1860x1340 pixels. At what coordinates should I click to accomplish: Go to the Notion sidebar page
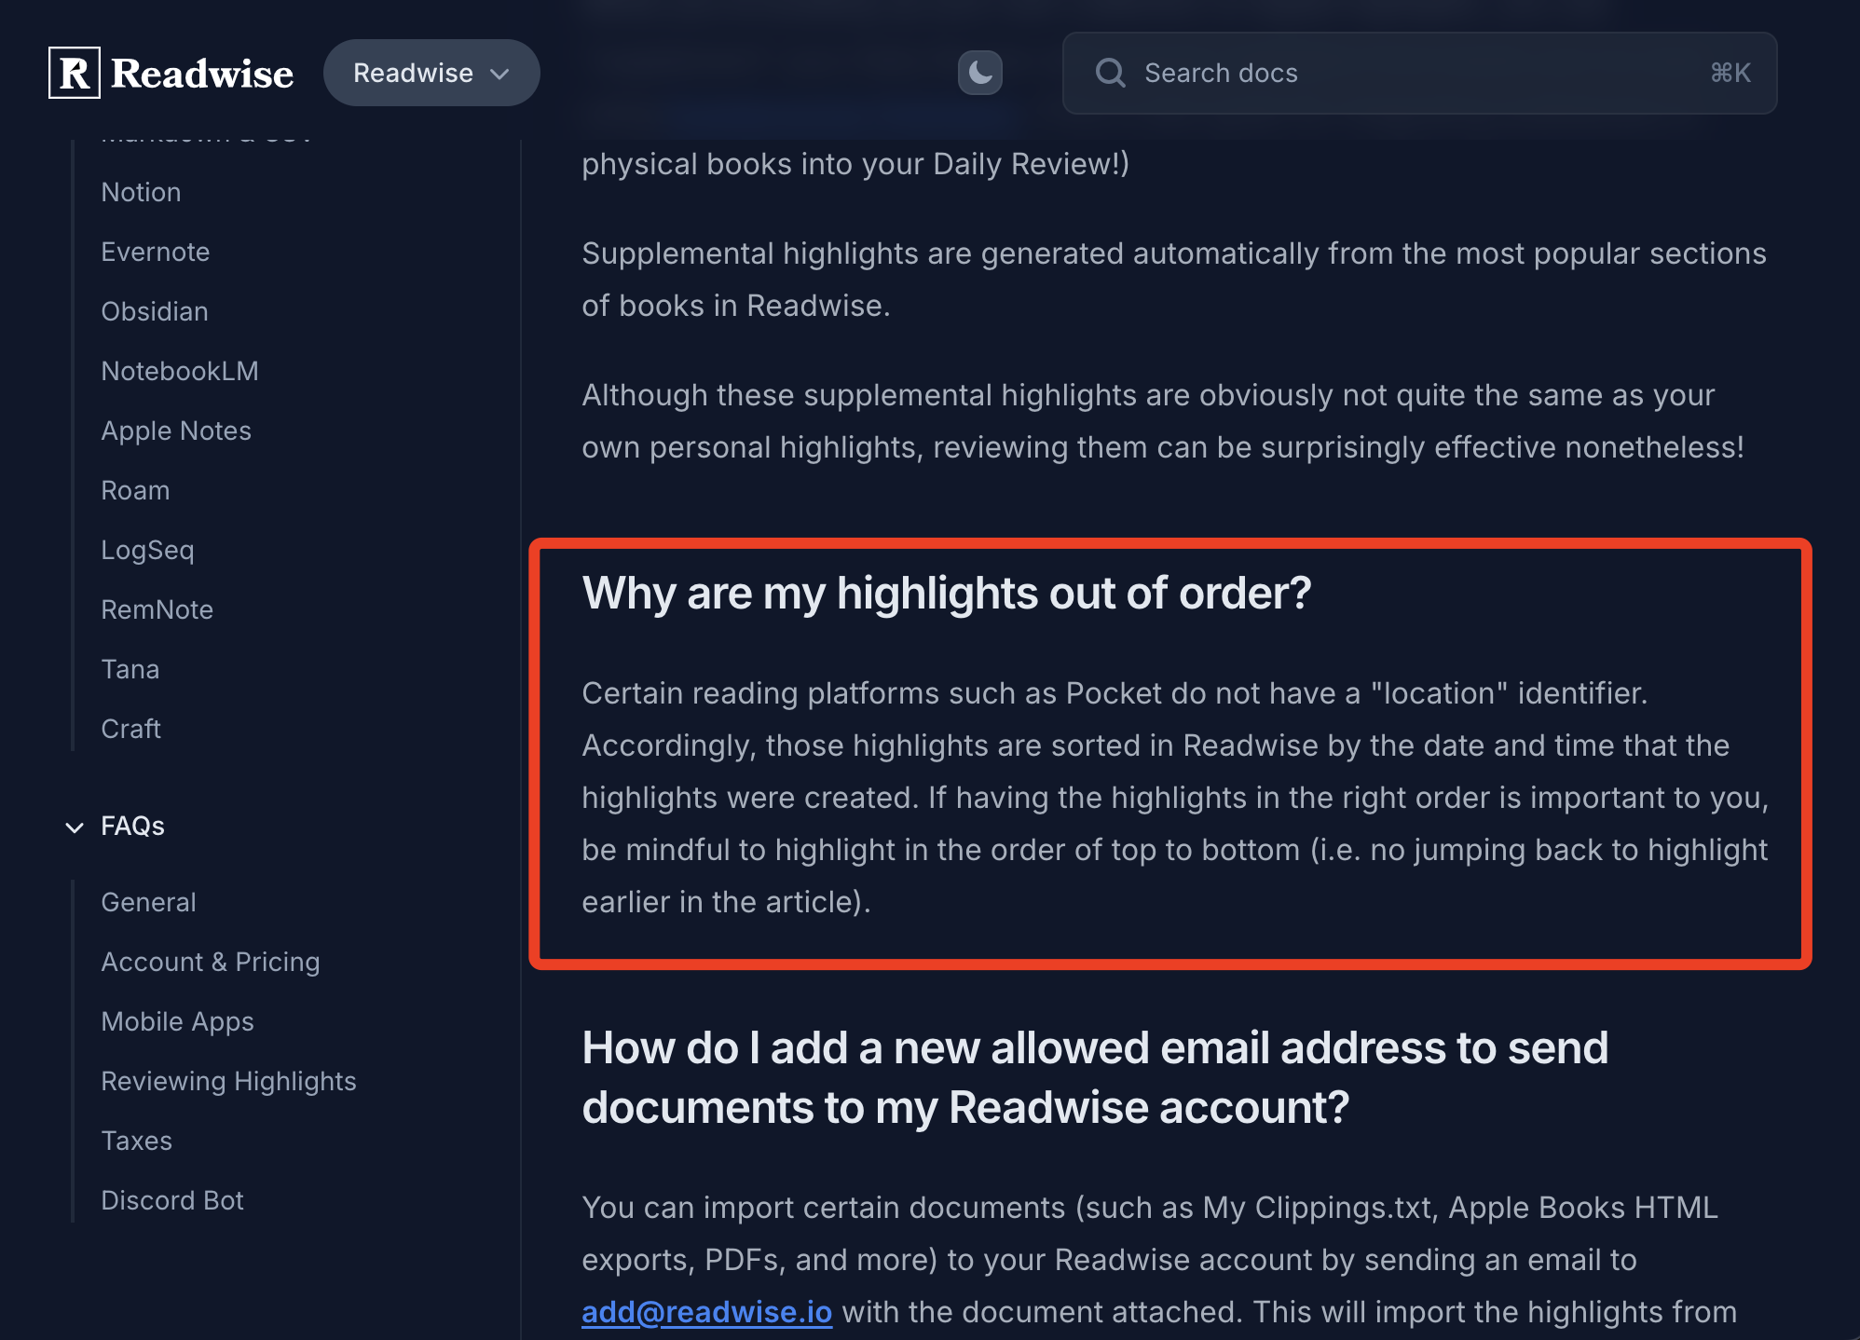coord(141,192)
